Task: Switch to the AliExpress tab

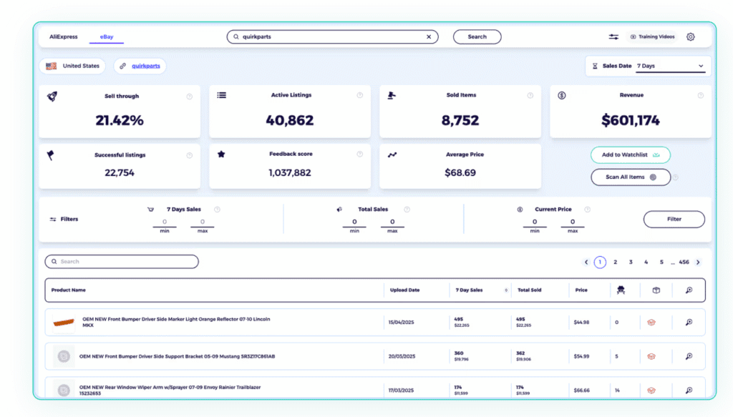Action: click(63, 36)
